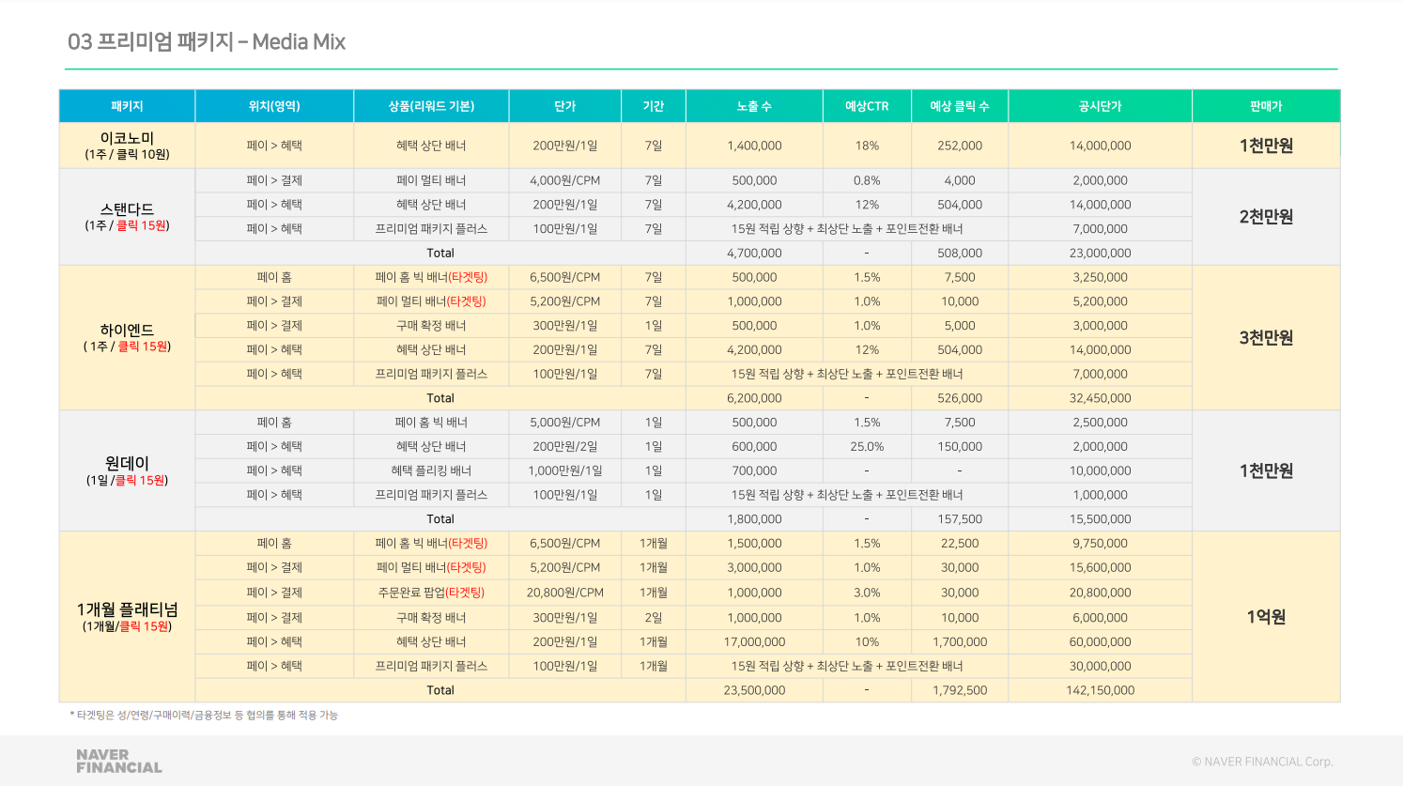The height and width of the screenshot is (786, 1403).
Task: Click the '혜택 플리킹 배너' product cell
Action: click(x=431, y=470)
